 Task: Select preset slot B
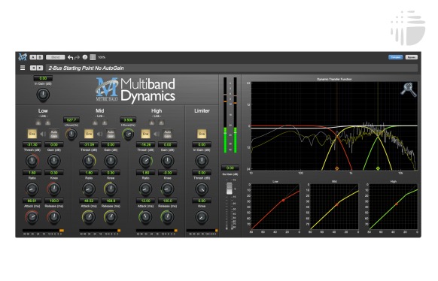(40, 57)
